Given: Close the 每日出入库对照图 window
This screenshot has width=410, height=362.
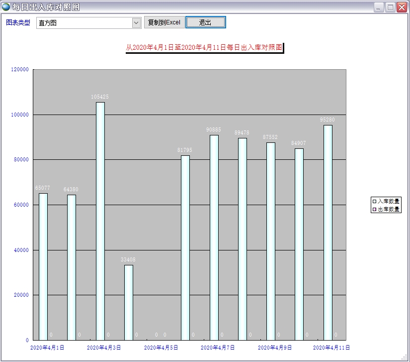Looking at the screenshot, I should click(402, 7).
